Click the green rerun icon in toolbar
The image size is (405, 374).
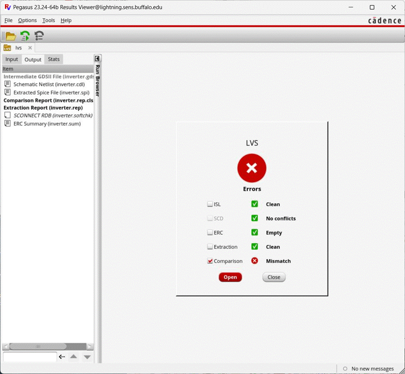click(24, 35)
